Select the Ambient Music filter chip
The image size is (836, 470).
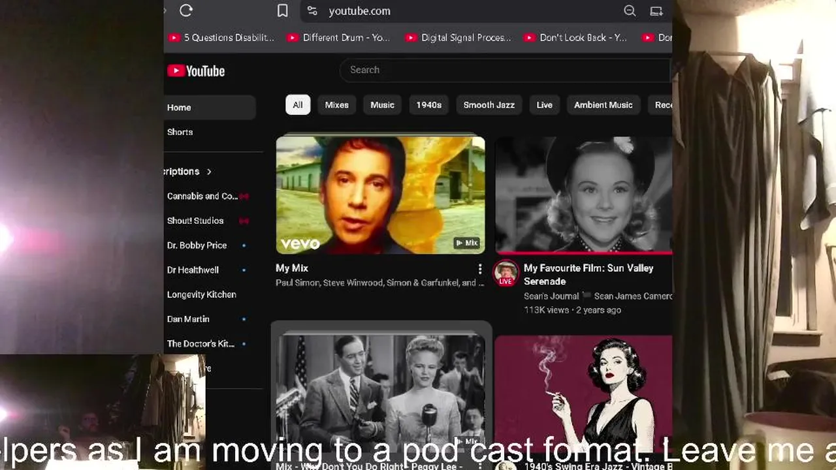(603, 105)
